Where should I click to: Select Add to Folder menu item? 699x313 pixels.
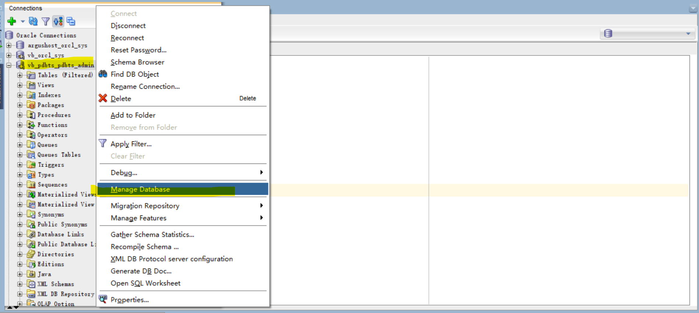click(182, 115)
